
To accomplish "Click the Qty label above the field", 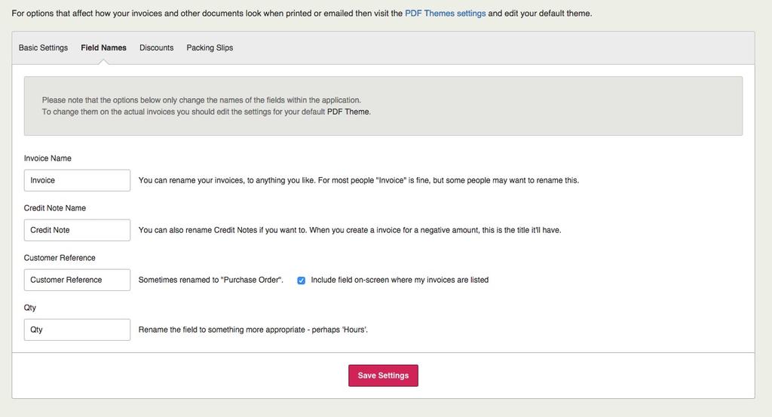I will click(x=30, y=308).
